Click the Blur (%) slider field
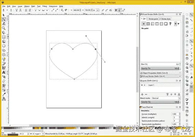Screen dimensions: 195x137 [160, 64]
